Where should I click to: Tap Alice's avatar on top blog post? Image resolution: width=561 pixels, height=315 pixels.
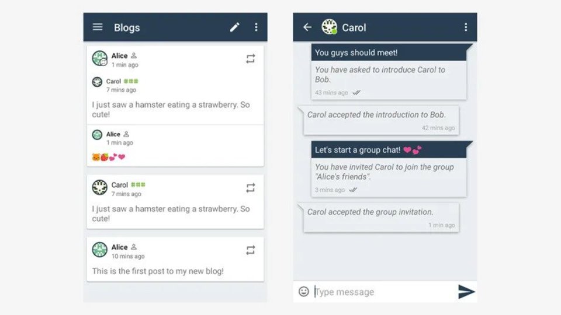pyautogui.click(x=100, y=58)
